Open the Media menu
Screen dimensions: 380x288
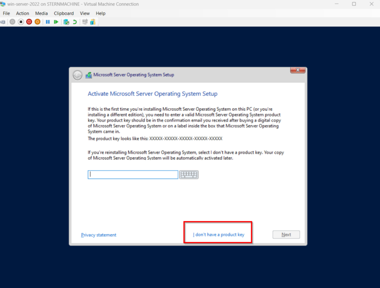pos(41,13)
